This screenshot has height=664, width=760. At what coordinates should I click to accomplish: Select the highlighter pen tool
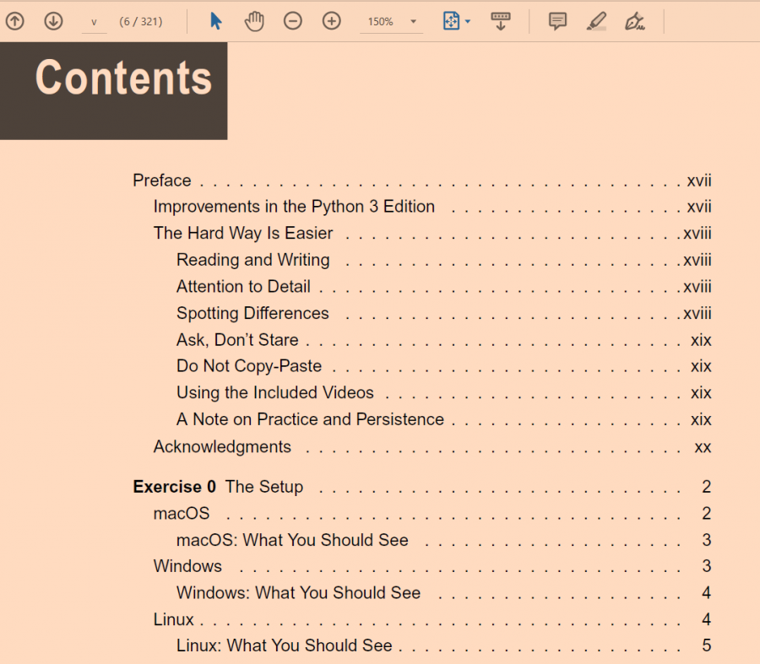[x=596, y=21]
